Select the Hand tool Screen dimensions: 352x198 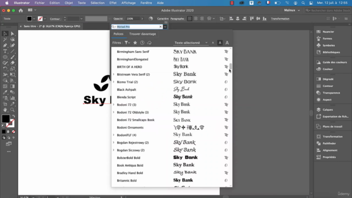click(5, 110)
